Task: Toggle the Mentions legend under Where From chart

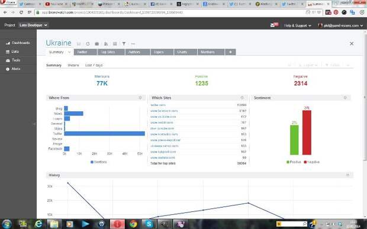Action: pos(98,162)
